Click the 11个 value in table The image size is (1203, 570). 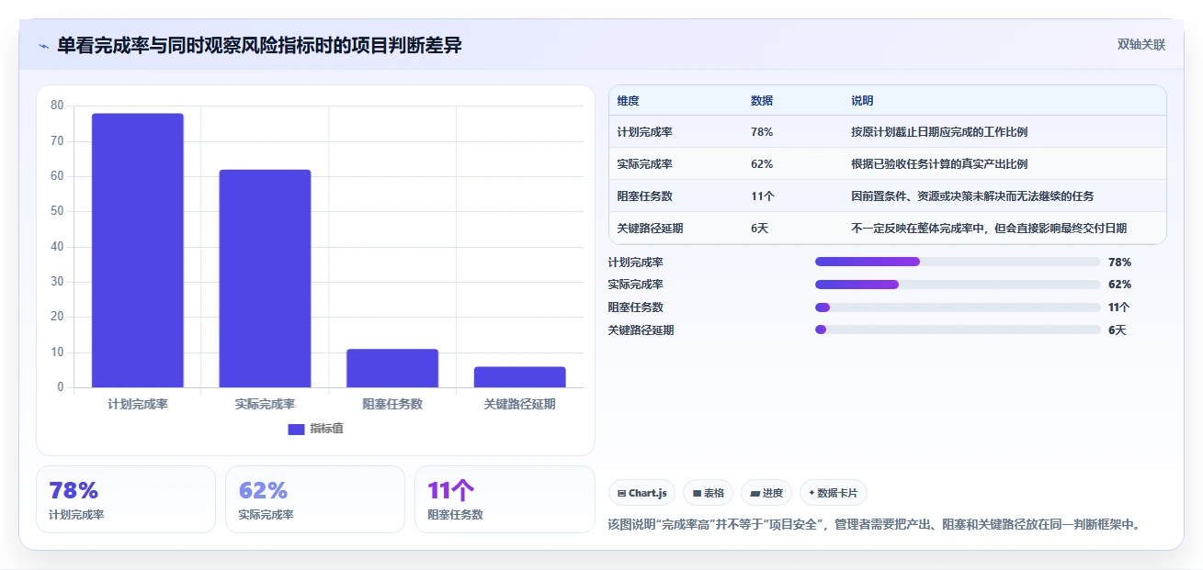click(763, 196)
